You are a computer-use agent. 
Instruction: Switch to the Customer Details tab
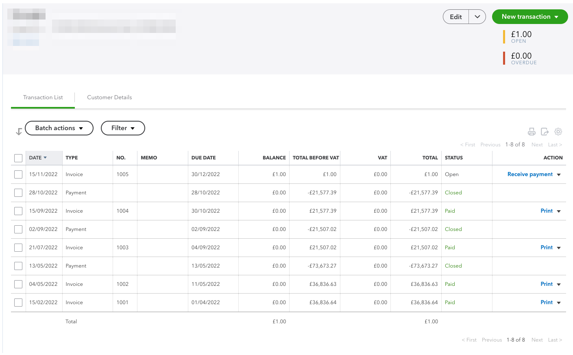[x=109, y=97]
